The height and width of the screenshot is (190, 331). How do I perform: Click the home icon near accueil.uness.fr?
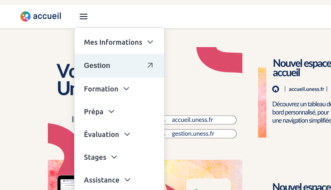coord(275,89)
